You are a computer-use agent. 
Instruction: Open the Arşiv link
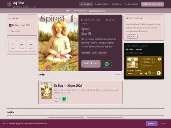tap(119, 75)
